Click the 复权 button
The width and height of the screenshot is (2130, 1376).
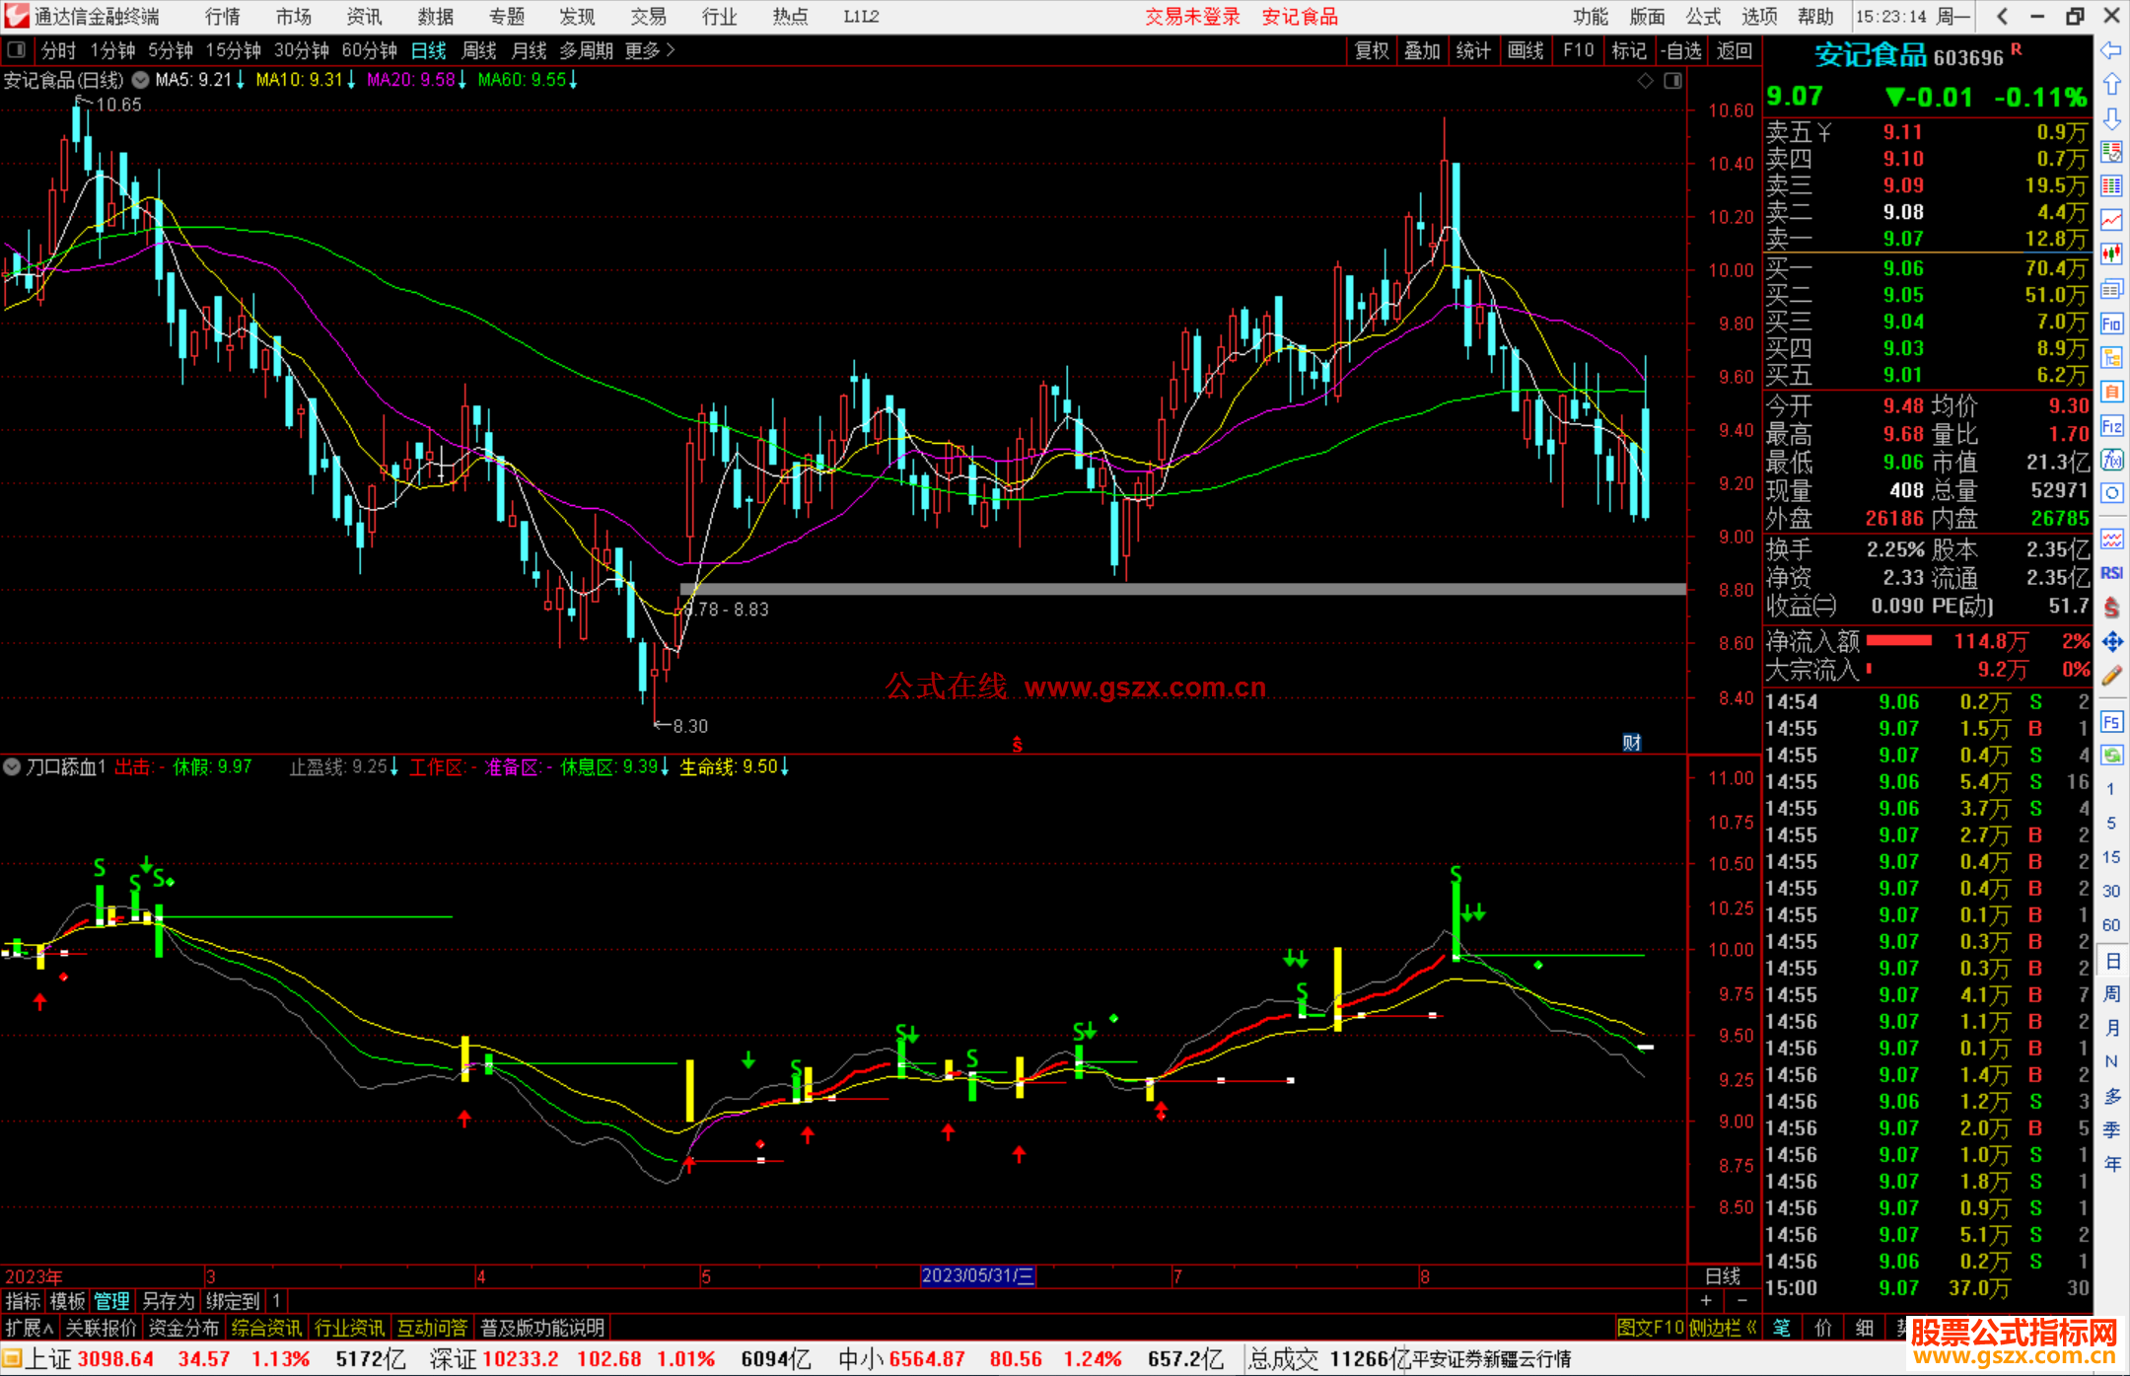click(1371, 50)
